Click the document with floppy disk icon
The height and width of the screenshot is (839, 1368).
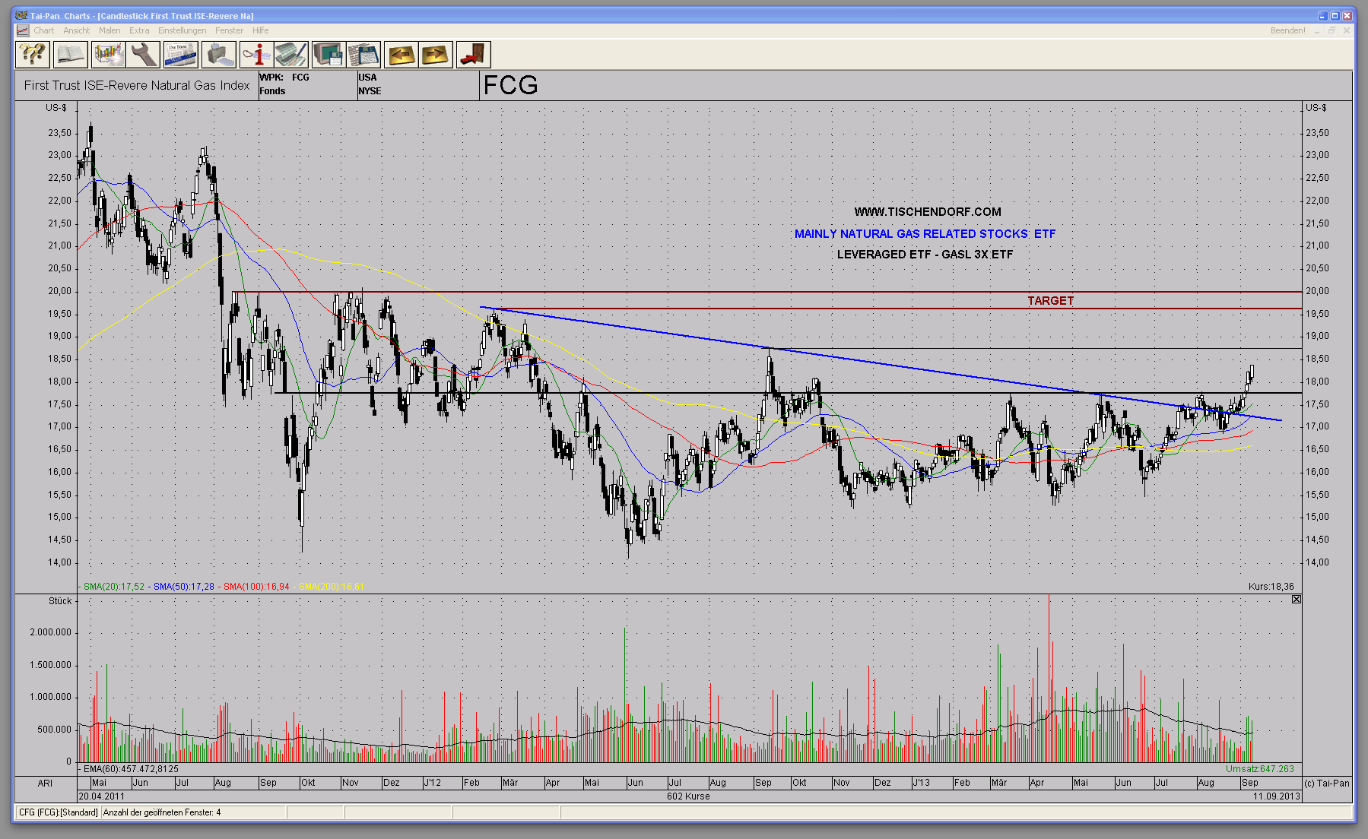(363, 55)
